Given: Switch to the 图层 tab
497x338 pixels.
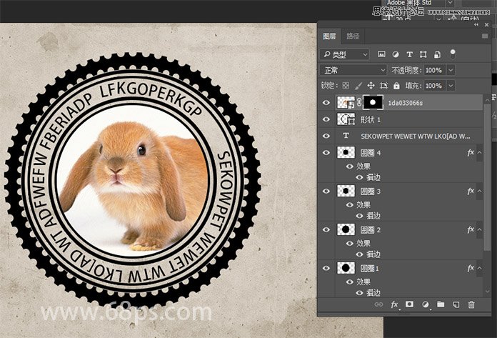Looking at the screenshot, I should click(329, 36).
